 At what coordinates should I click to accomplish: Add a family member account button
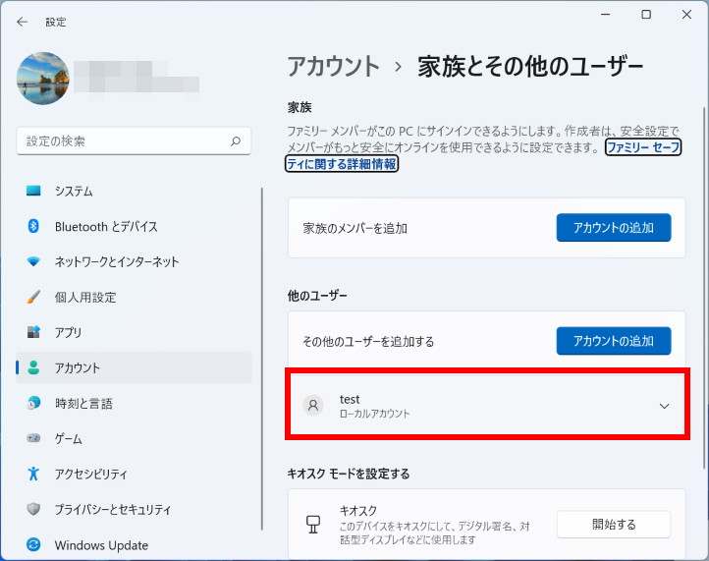coord(613,228)
